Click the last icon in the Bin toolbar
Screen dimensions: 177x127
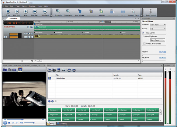(x=74, y=70)
